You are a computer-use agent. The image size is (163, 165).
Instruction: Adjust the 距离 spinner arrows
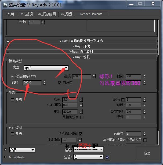pyautogui.click(x=144, y=76)
